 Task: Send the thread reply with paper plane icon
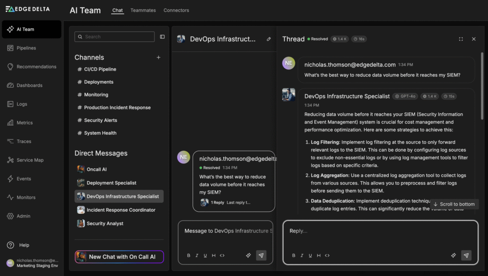(466, 256)
